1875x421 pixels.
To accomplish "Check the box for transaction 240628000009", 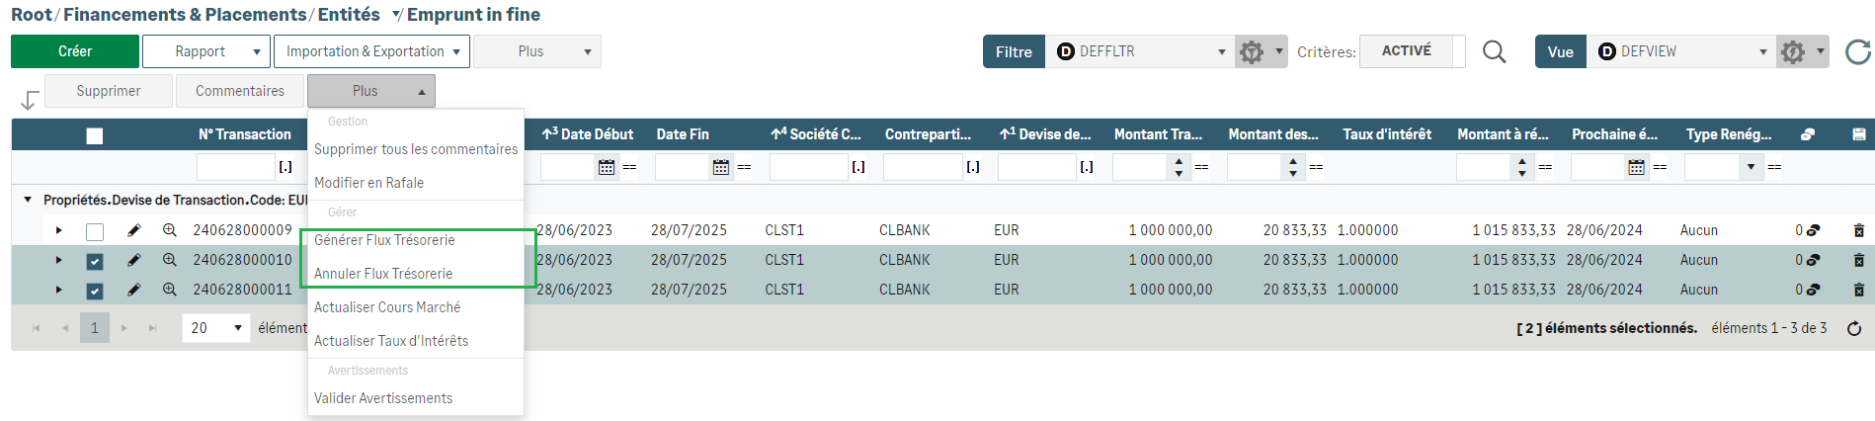I will coord(95,231).
